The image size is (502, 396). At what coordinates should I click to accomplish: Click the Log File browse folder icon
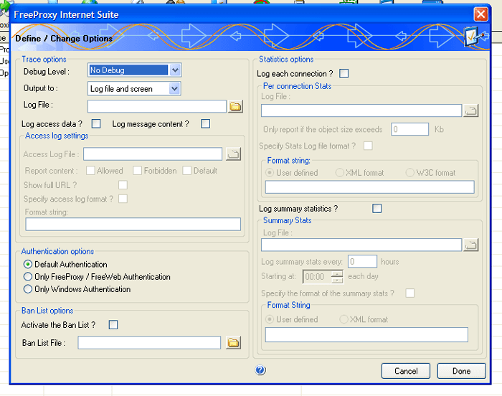(x=235, y=106)
